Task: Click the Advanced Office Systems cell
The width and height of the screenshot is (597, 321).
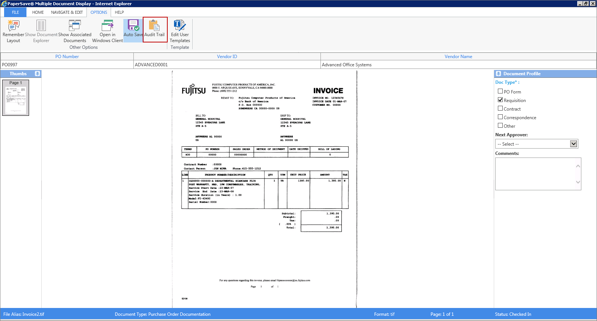Action: click(x=458, y=65)
